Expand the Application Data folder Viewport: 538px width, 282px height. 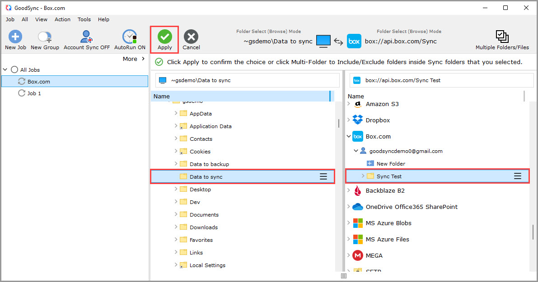[176, 126]
